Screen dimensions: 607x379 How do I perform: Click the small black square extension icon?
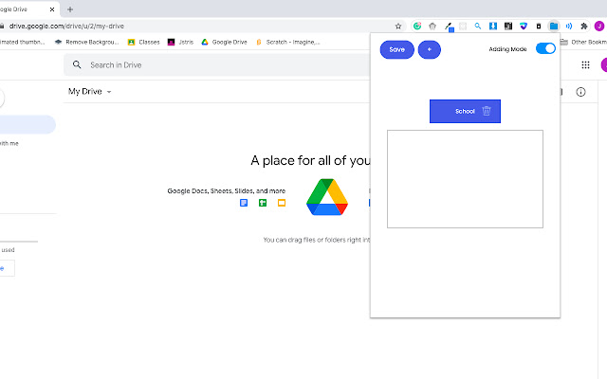coord(539,27)
